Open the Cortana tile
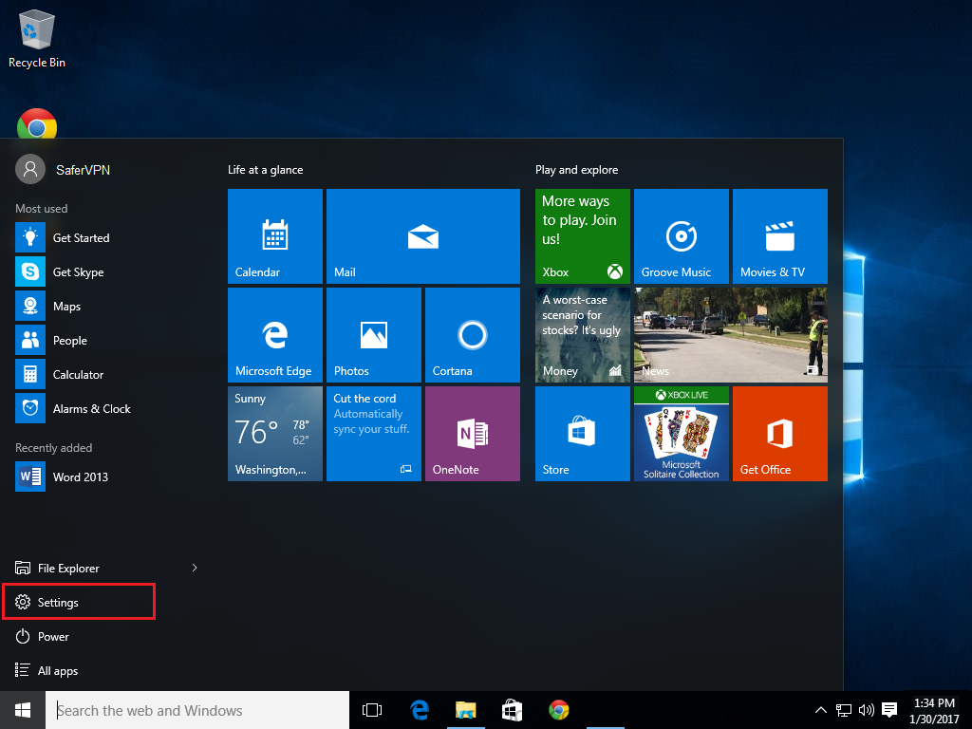 [x=472, y=335]
